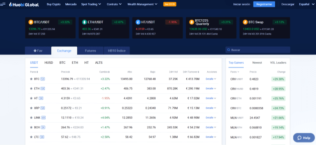
Task: Click the BTC1225 Quarterly coin icon
Action: (x=192, y=22)
